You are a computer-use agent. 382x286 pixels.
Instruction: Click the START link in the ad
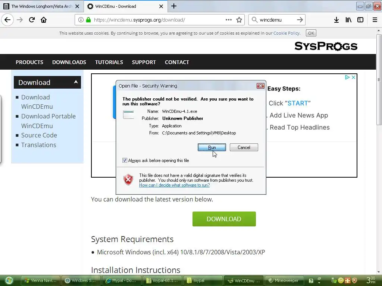point(298,103)
